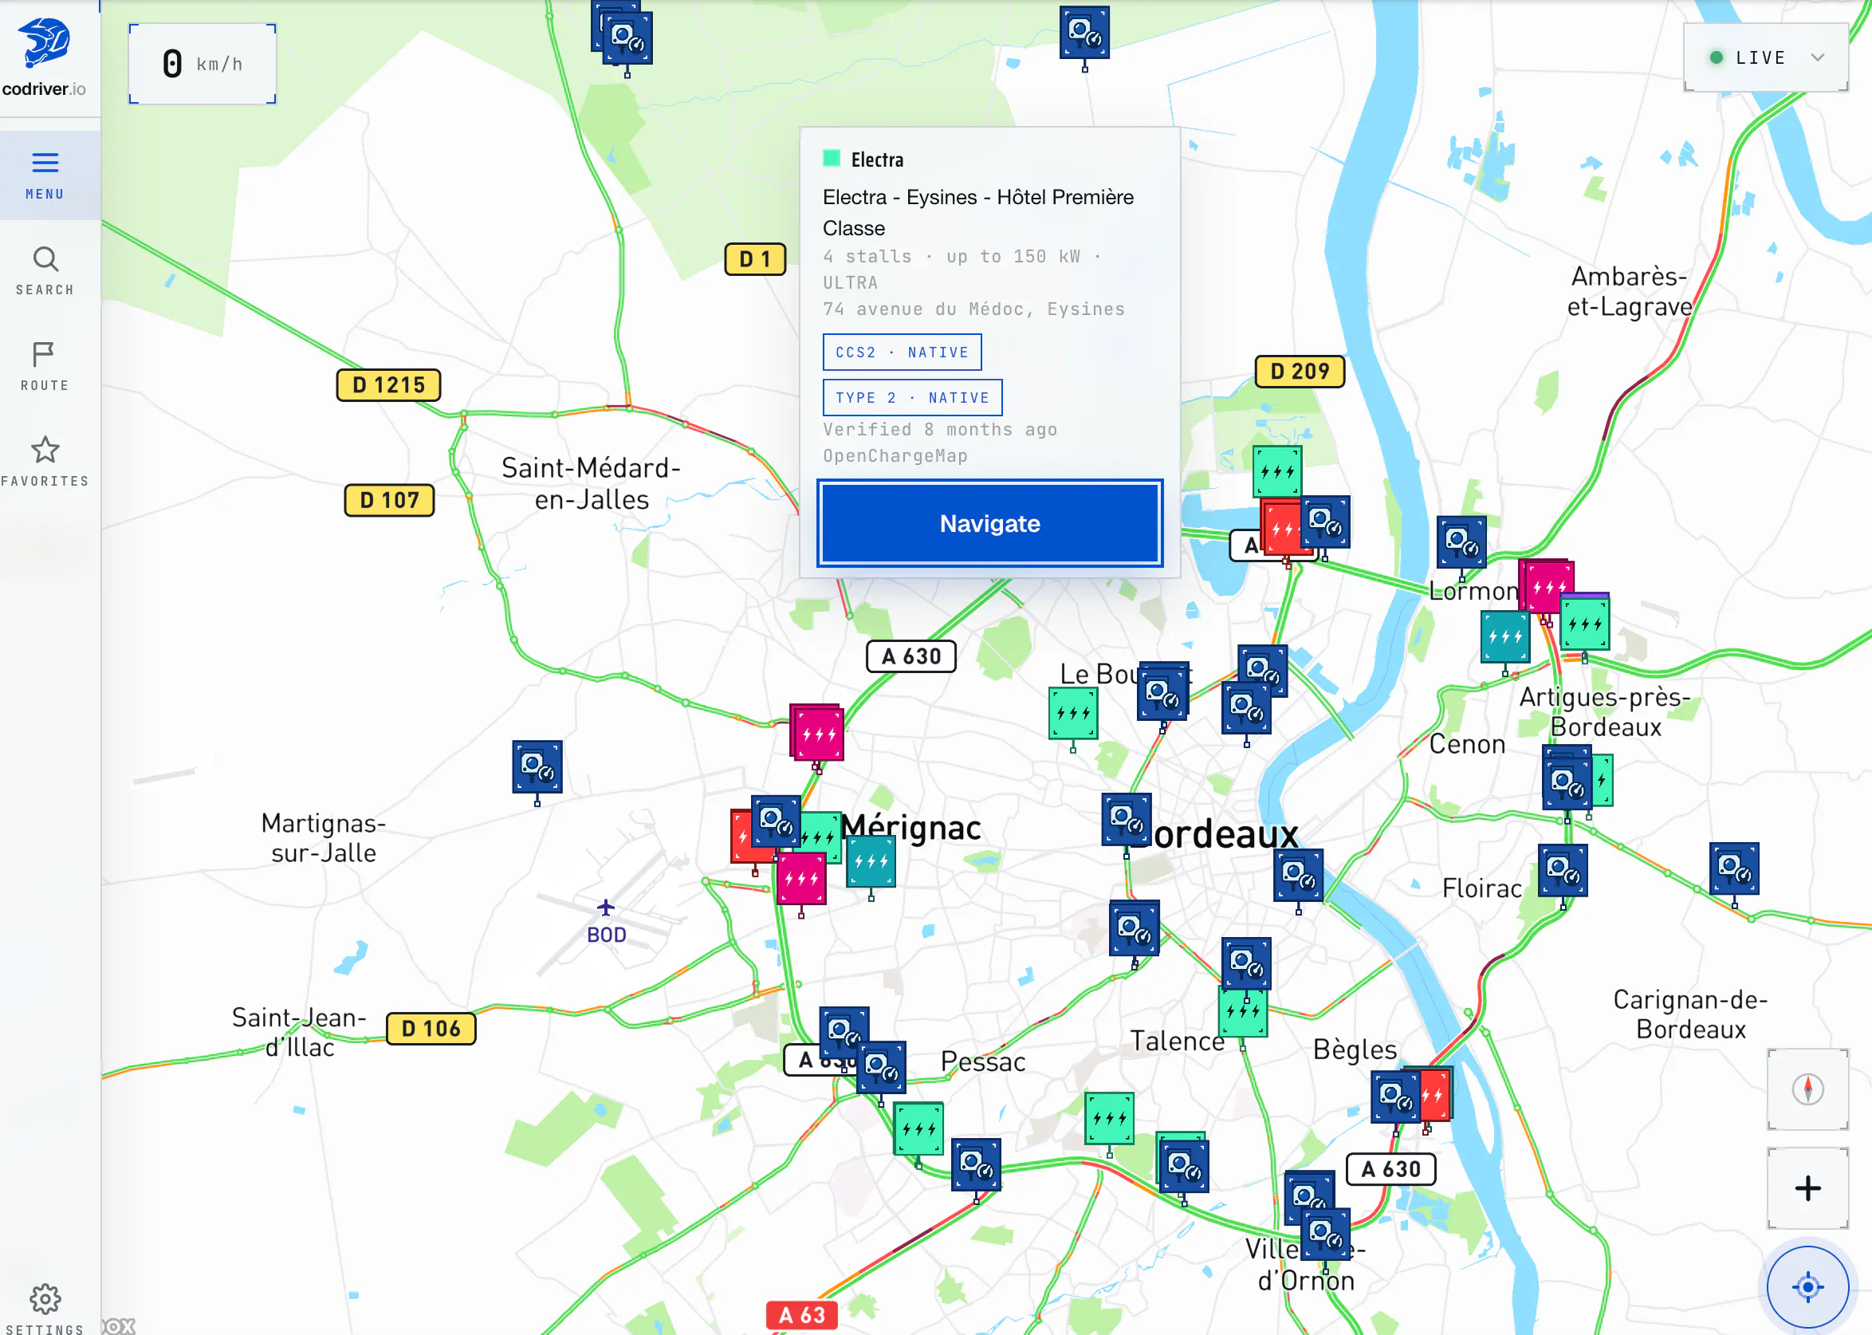Select speed camera marker on Villenave-d'Ornon label
Viewport: 1872px width, 1335px height.
click(1326, 1234)
